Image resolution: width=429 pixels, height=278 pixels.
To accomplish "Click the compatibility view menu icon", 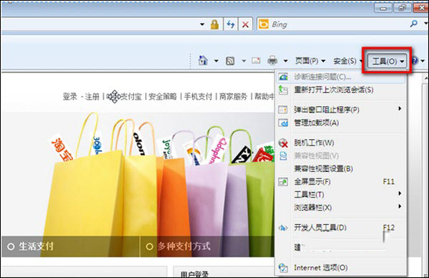I will 283,156.
